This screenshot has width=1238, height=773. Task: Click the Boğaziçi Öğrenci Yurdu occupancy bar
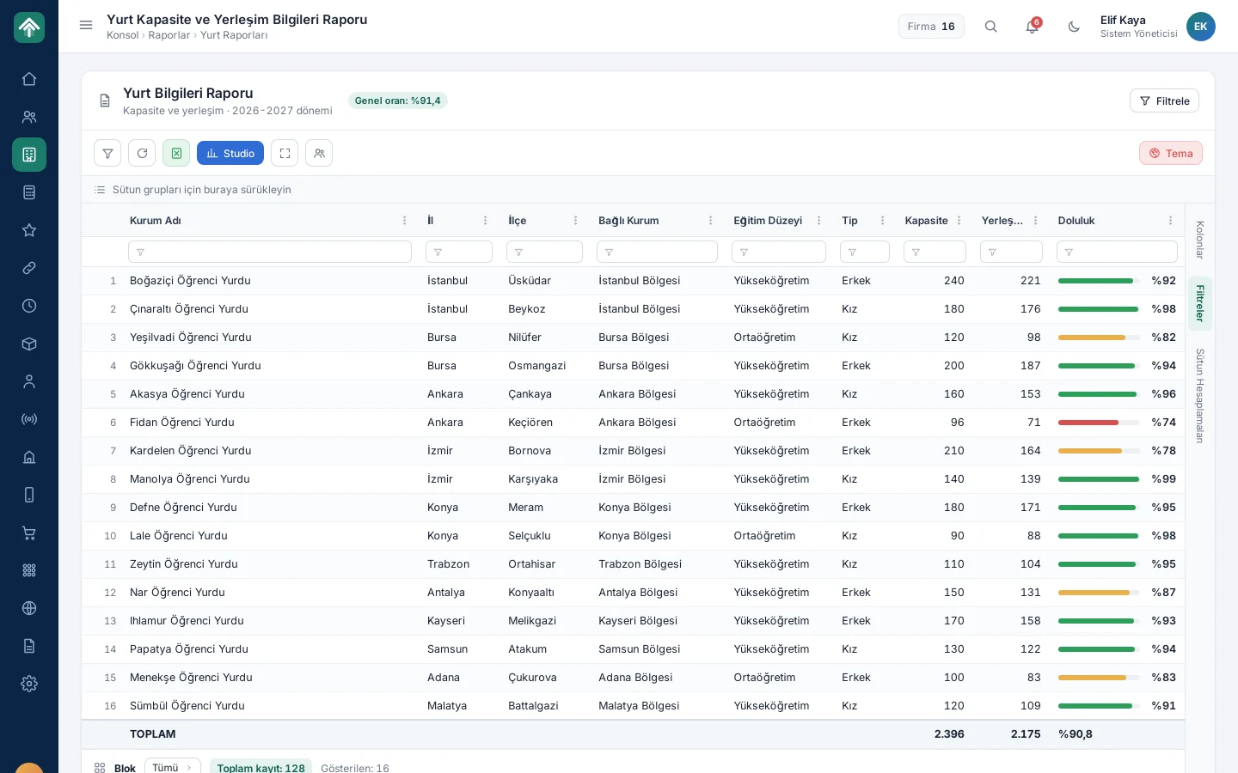(1099, 281)
